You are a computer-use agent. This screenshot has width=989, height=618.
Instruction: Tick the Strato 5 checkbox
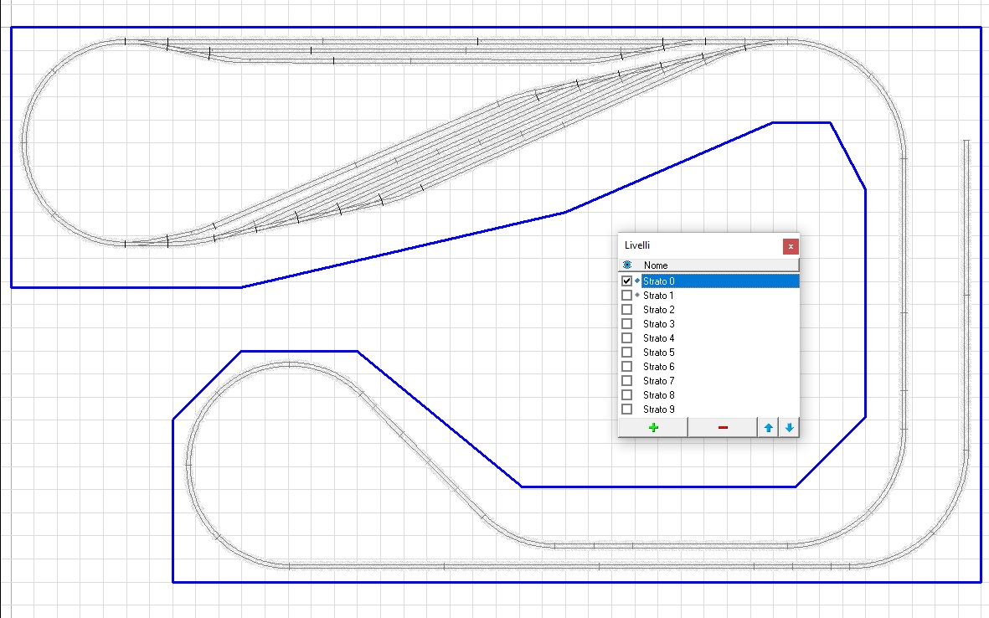626,353
